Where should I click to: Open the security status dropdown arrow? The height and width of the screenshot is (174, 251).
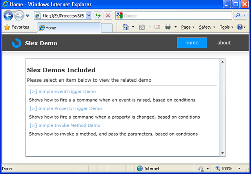tap(207, 169)
